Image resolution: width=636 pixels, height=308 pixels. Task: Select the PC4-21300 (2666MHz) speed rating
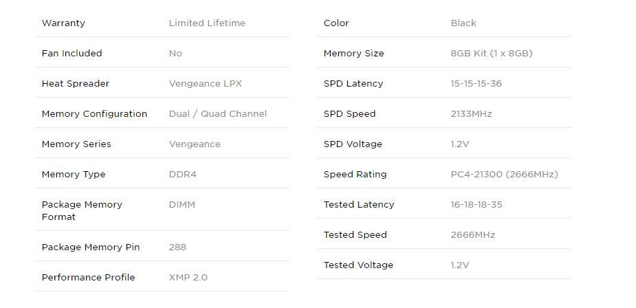pos(504,175)
